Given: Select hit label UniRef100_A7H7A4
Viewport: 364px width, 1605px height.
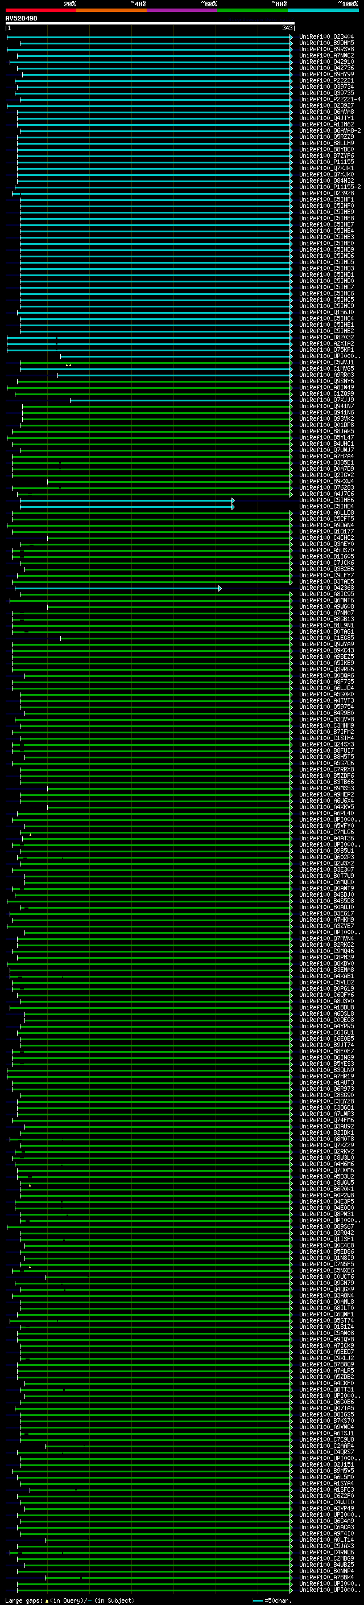Looking at the screenshot, I should 326,456.
